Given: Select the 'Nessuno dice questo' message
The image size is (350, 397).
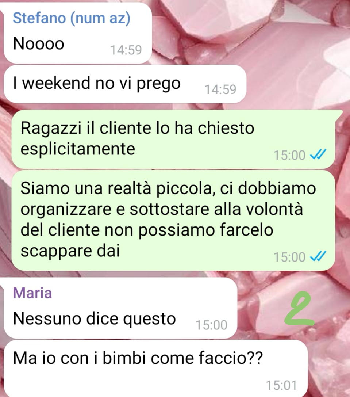Looking at the screenshot, I should click(120, 308).
